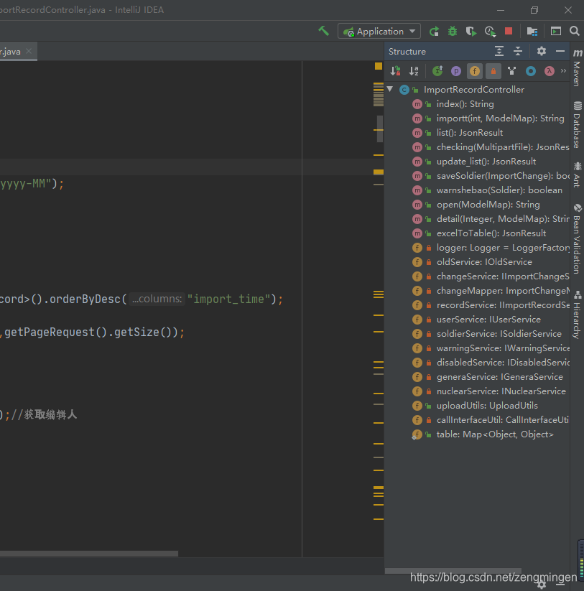
Task: Click the Rerun Application icon
Action: [x=435, y=32]
